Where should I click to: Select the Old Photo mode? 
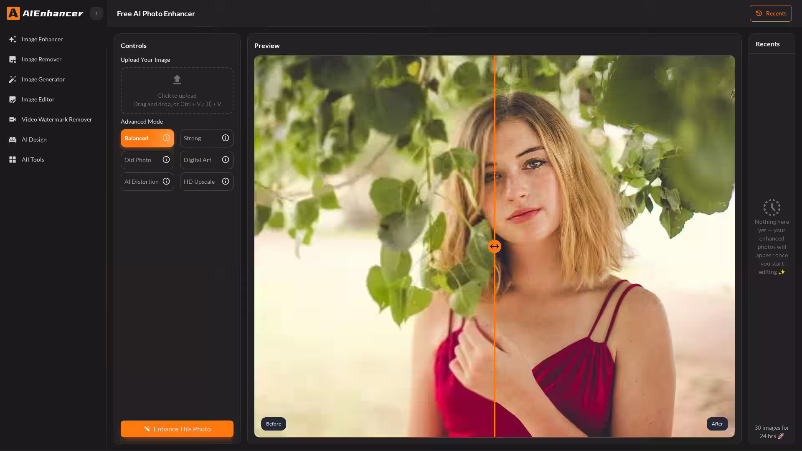pyautogui.click(x=140, y=160)
